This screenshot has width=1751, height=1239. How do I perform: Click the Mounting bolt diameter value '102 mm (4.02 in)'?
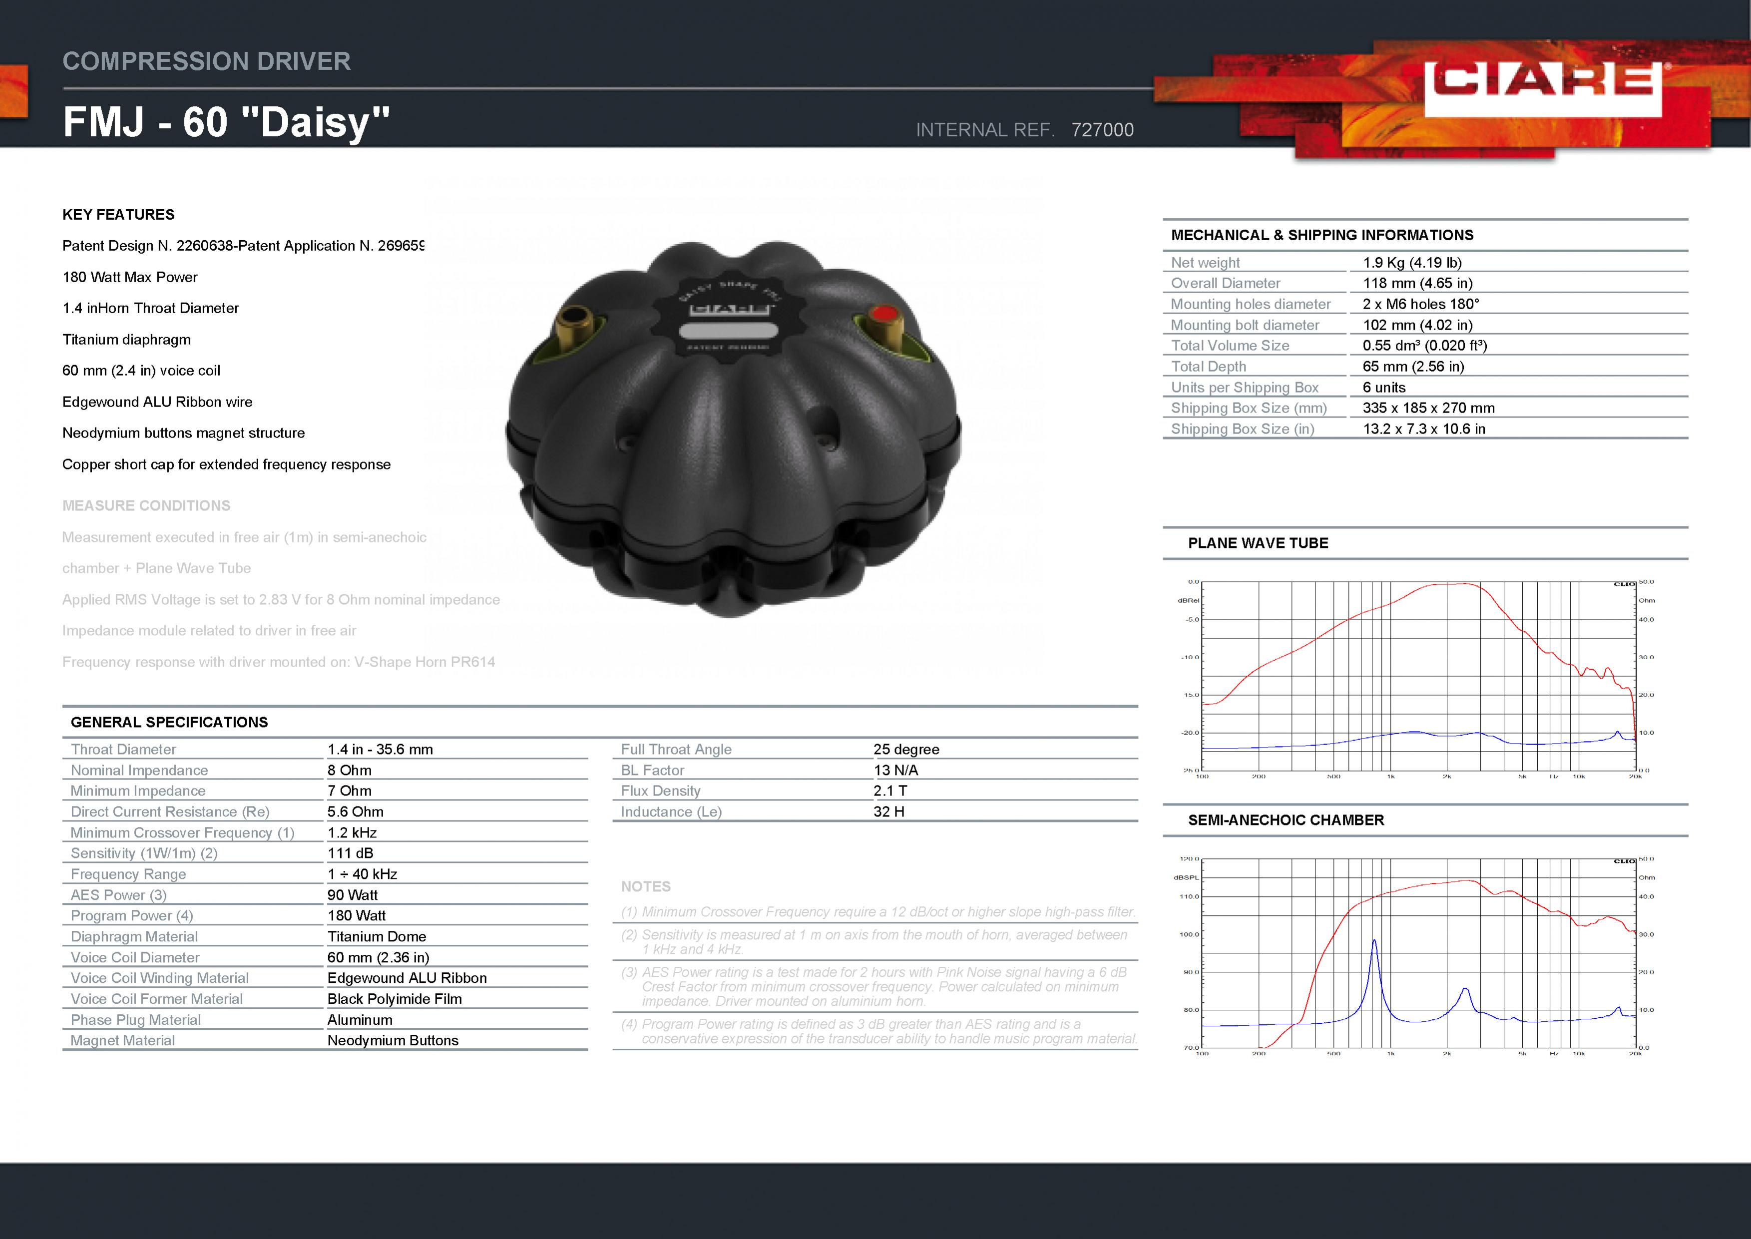click(x=1417, y=325)
